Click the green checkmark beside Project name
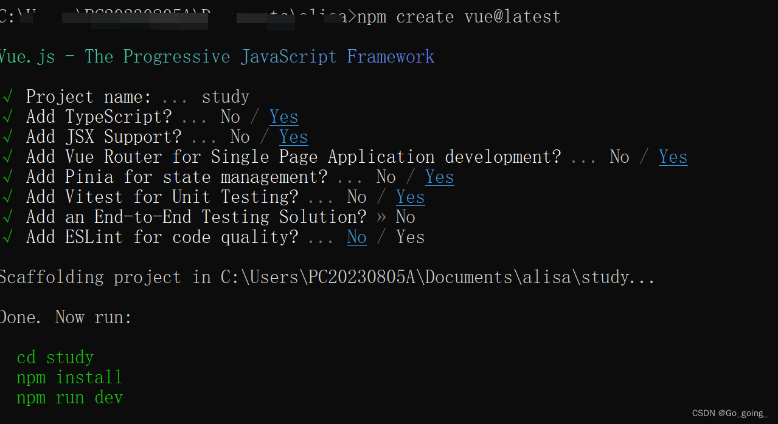Screen dimensions: 778x424 7,97
